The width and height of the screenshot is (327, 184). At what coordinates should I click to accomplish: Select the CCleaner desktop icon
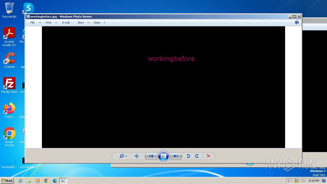click(9, 60)
